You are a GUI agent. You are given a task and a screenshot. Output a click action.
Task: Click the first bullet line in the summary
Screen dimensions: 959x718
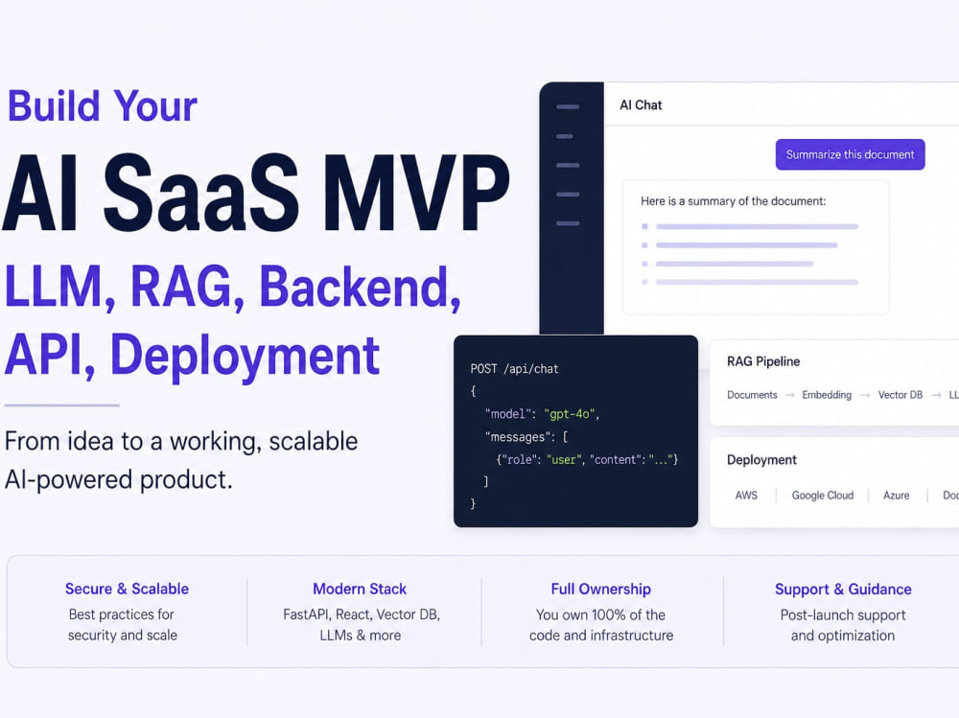tap(757, 227)
